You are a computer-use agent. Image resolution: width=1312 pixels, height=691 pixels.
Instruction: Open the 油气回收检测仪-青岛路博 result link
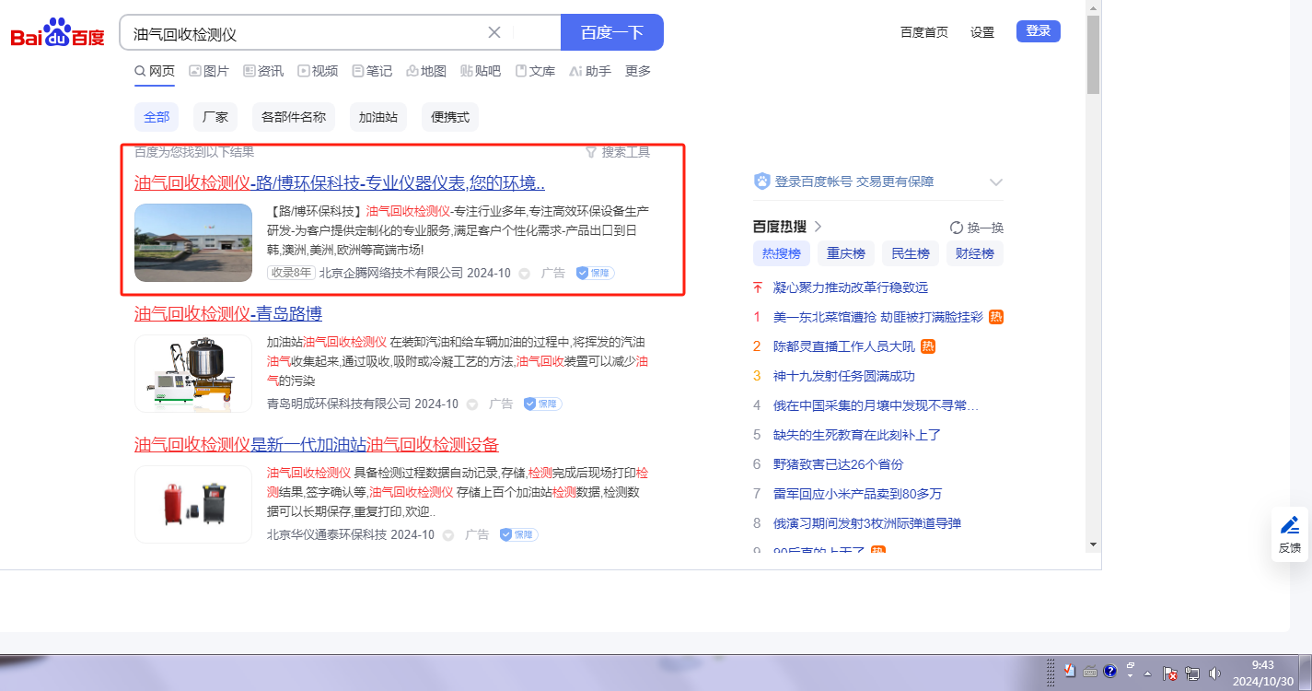228,313
